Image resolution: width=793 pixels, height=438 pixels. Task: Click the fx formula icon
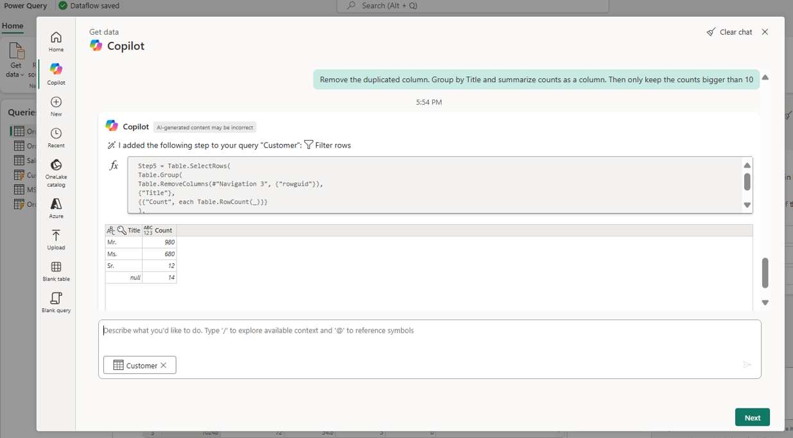114,166
